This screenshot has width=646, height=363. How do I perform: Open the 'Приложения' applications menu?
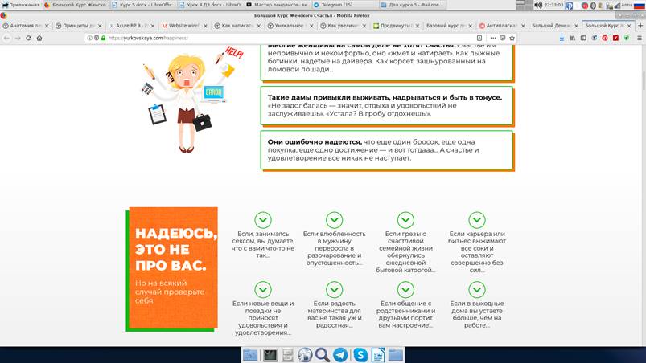20,5
